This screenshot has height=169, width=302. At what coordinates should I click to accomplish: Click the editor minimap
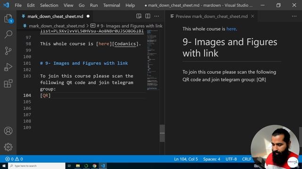pos(153,60)
